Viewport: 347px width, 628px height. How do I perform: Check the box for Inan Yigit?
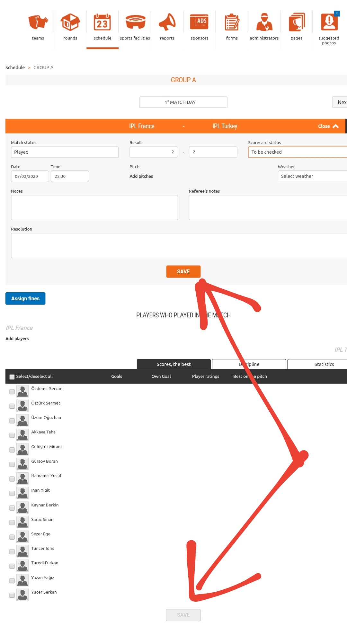pyautogui.click(x=12, y=493)
